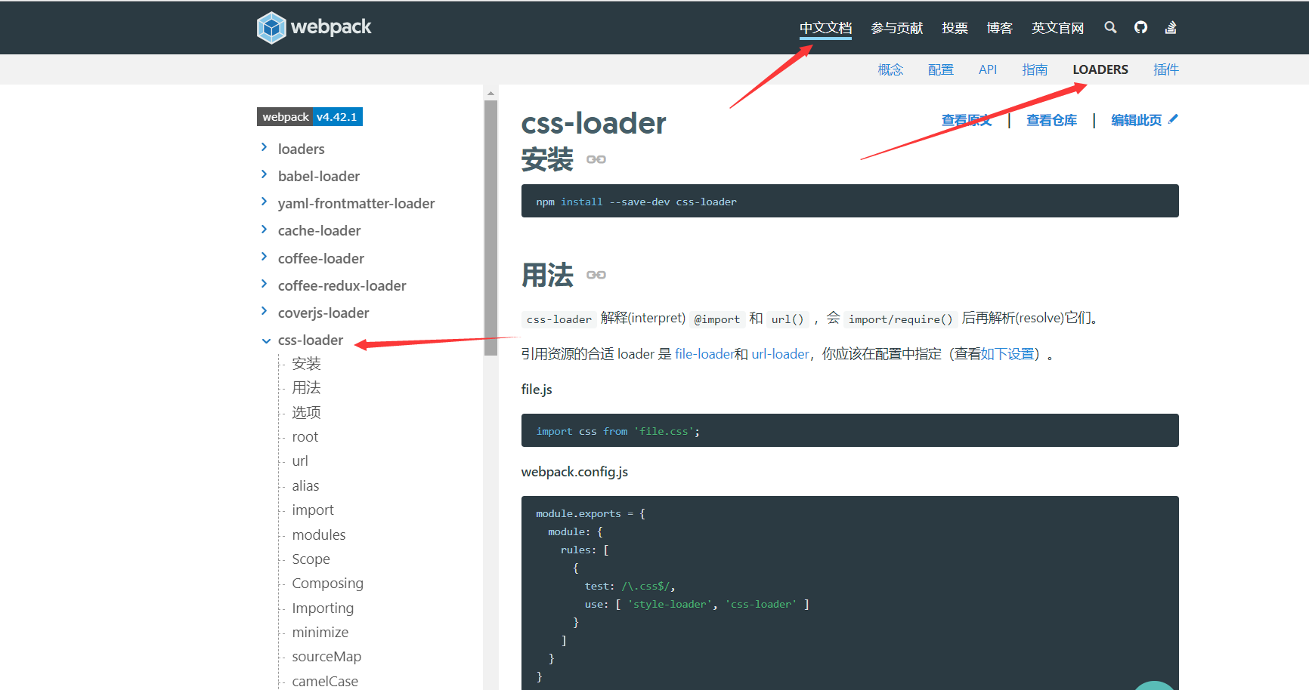
Task: Open coffee-loader in the sidebar
Action: tap(321, 258)
